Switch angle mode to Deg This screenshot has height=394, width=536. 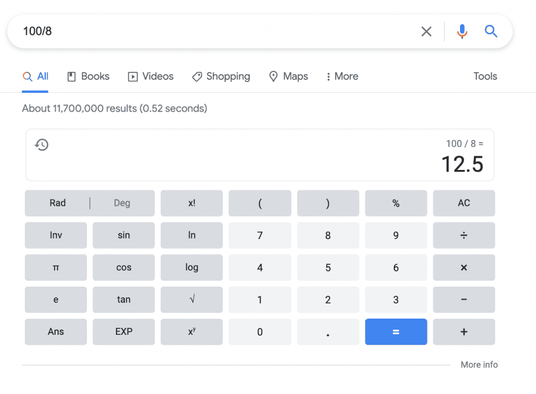[x=122, y=203]
